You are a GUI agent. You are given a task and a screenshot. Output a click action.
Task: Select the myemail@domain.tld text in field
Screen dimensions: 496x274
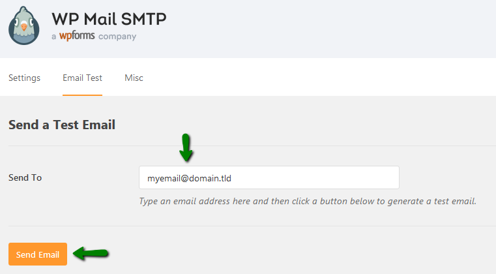point(189,178)
